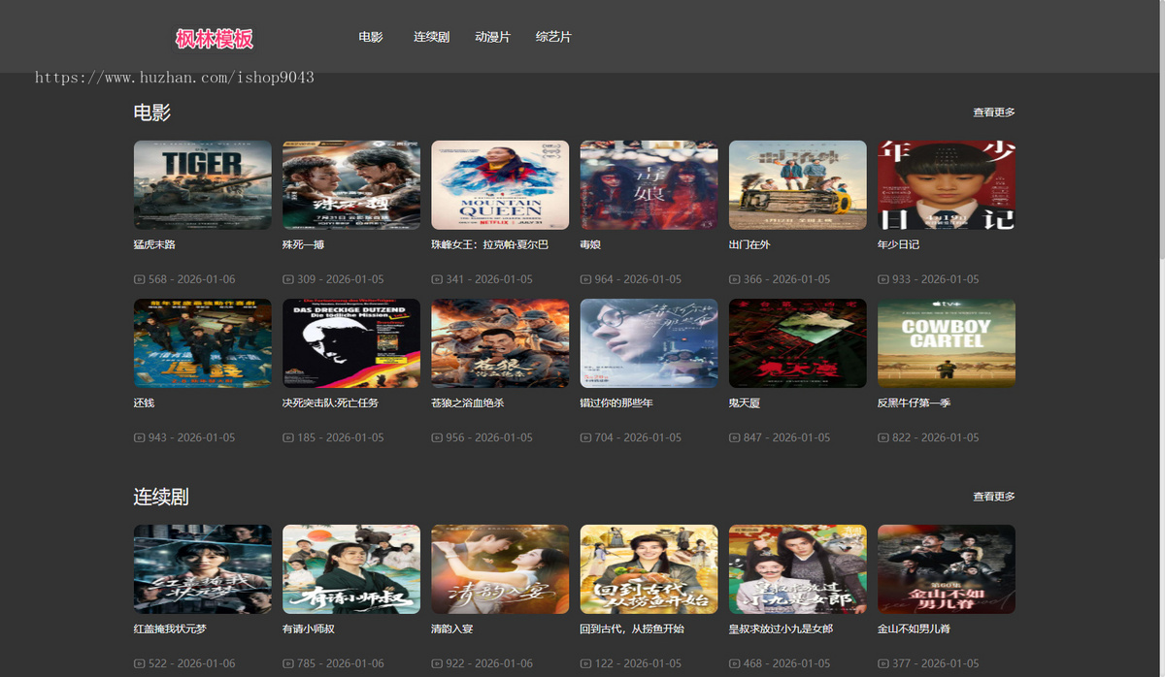Open the 清韵入宴 poster thumbnail

click(x=500, y=569)
